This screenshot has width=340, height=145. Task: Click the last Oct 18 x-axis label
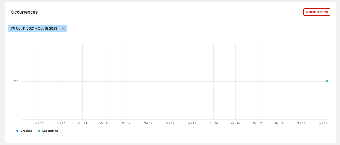323,123
